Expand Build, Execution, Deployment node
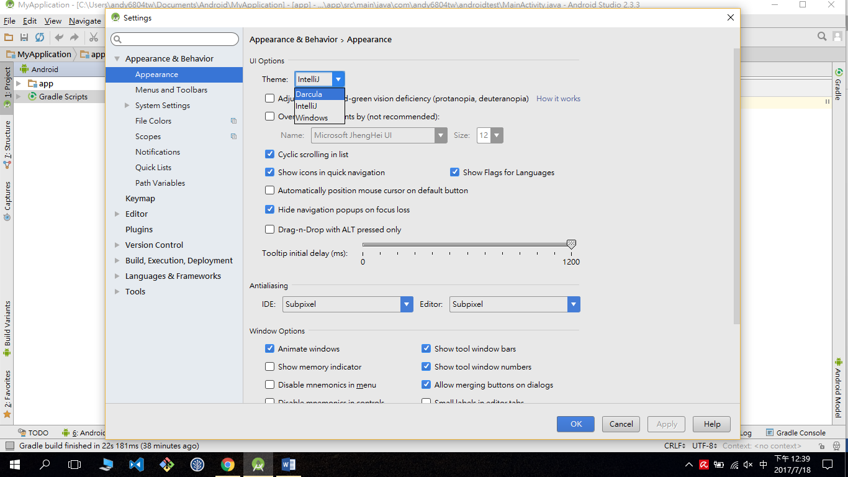This screenshot has height=477, width=848. [117, 260]
